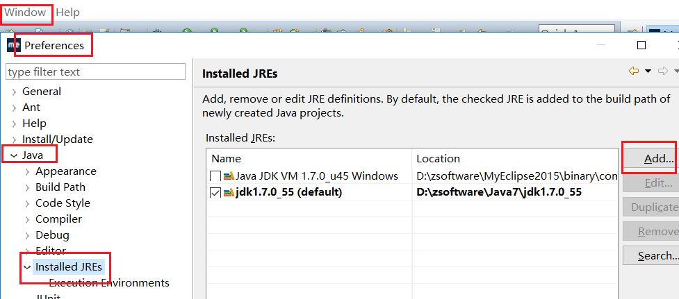679x299 pixels.
Task: Click the Add... button
Action: click(651, 159)
